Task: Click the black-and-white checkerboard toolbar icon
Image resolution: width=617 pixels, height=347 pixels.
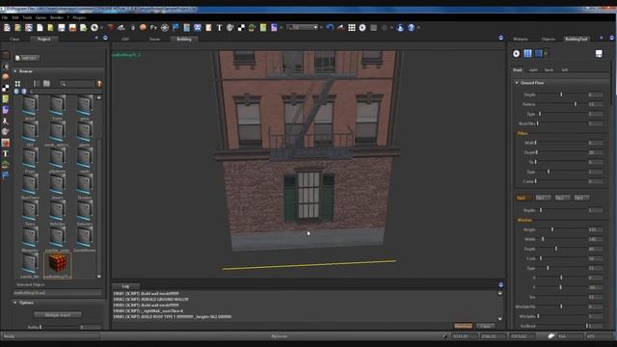Action: (241, 28)
